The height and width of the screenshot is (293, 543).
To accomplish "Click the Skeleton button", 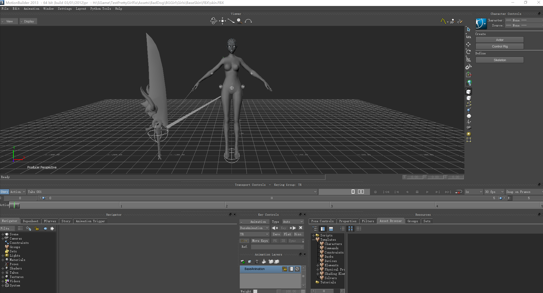I will 499,60.
